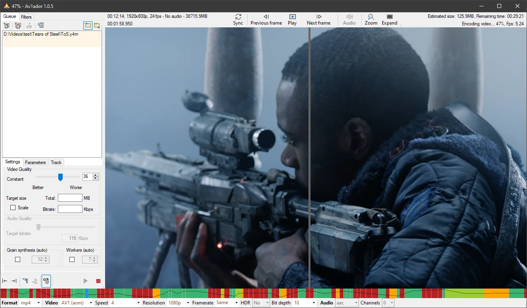527x308 pixels.
Task: Open the Zoom magnifier tool
Action: [x=371, y=20]
